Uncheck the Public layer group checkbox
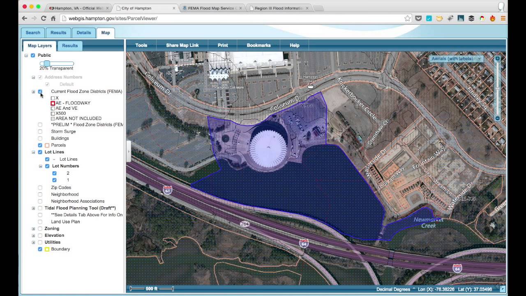The image size is (526, 296). tap(33, 55)
